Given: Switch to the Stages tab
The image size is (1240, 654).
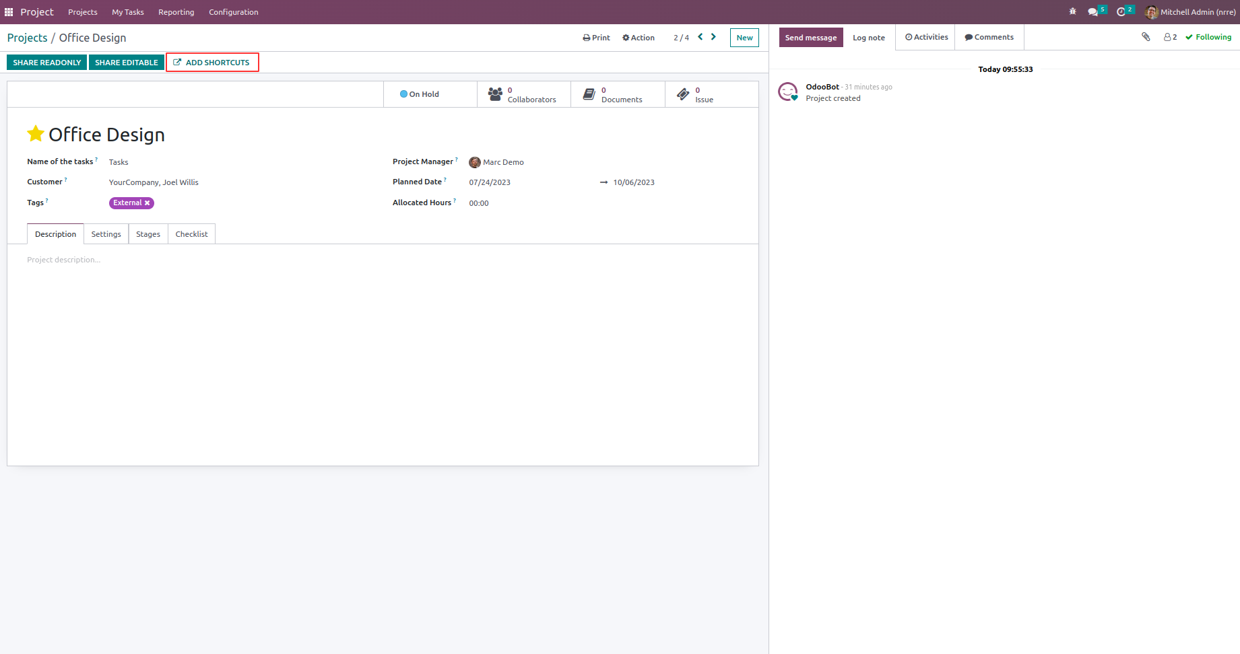Looking at the screenshot, I should point(148,234).
